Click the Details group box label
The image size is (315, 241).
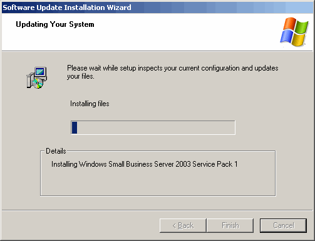[x=56, y=151]
